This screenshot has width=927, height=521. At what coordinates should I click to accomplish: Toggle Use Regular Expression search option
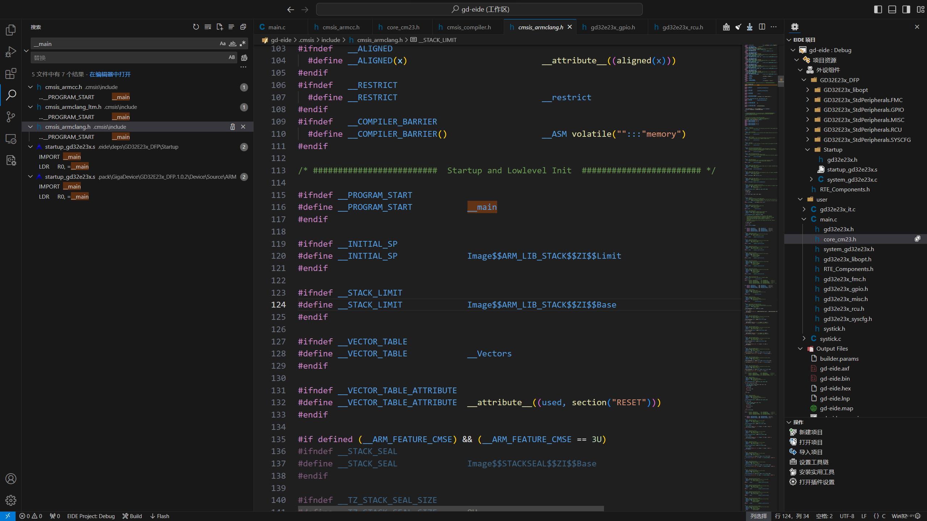click(x=243, y=44)
